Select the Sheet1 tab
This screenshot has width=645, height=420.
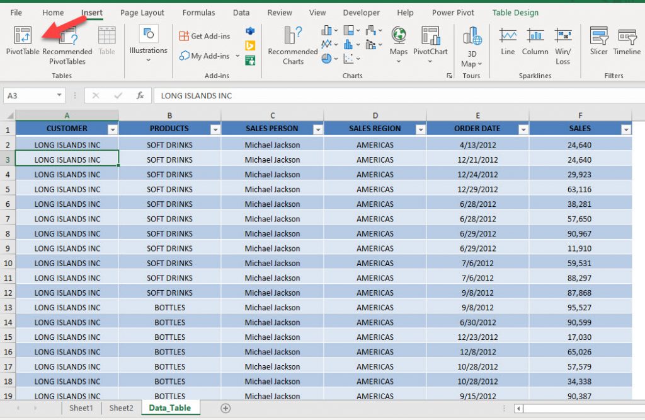[x=81, y=408]
